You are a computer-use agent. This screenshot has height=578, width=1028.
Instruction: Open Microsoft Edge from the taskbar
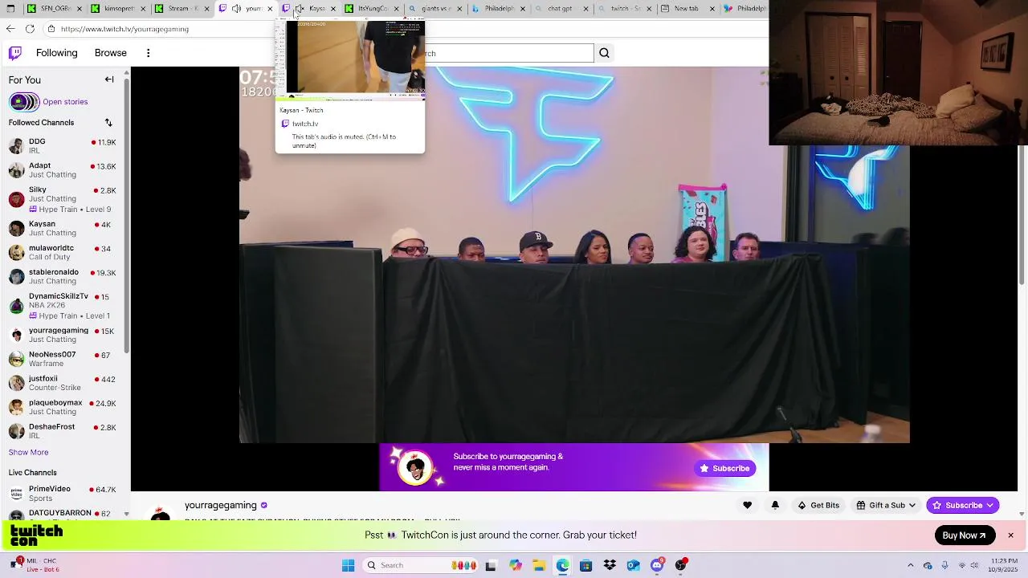(562, 565)
